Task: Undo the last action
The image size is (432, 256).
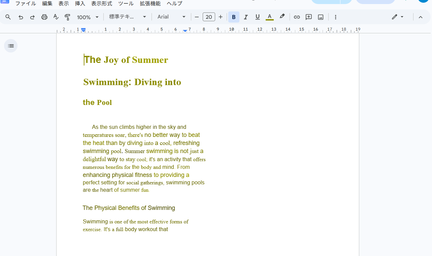Action: 21,17
